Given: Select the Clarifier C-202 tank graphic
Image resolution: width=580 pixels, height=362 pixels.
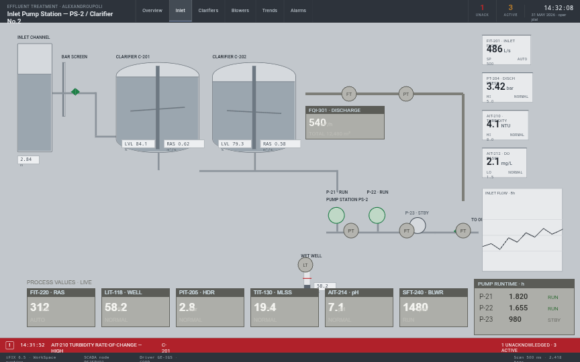Looking at the screenshot, I should tap(254, 107).
